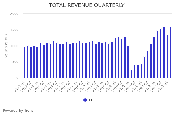
Task: Select the tallest bar, 2022 Q4
Action: 164,53
